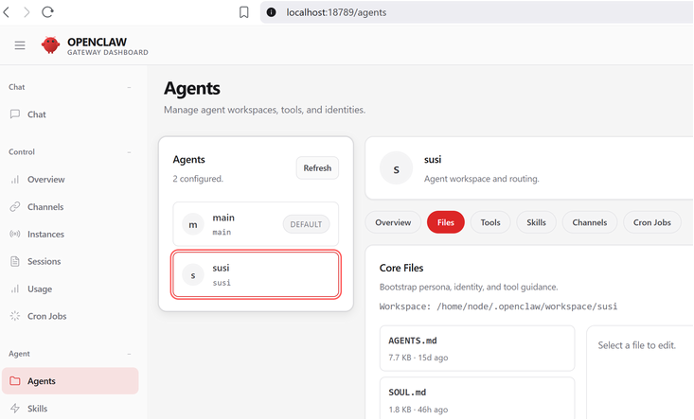Click the OpenClaw red mascot logo
Screen dimensions: 694x420
click(x=50, y=45)
